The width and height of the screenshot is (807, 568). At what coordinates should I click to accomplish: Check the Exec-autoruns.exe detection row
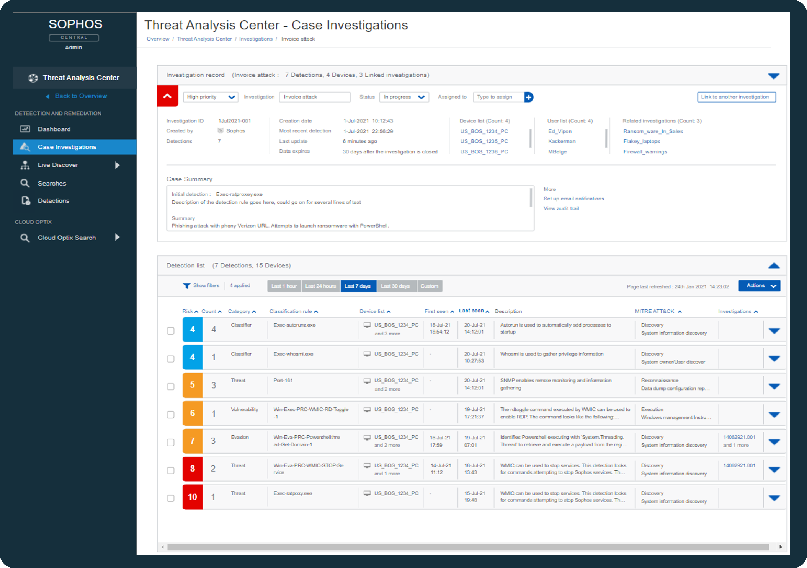point(171,331)
